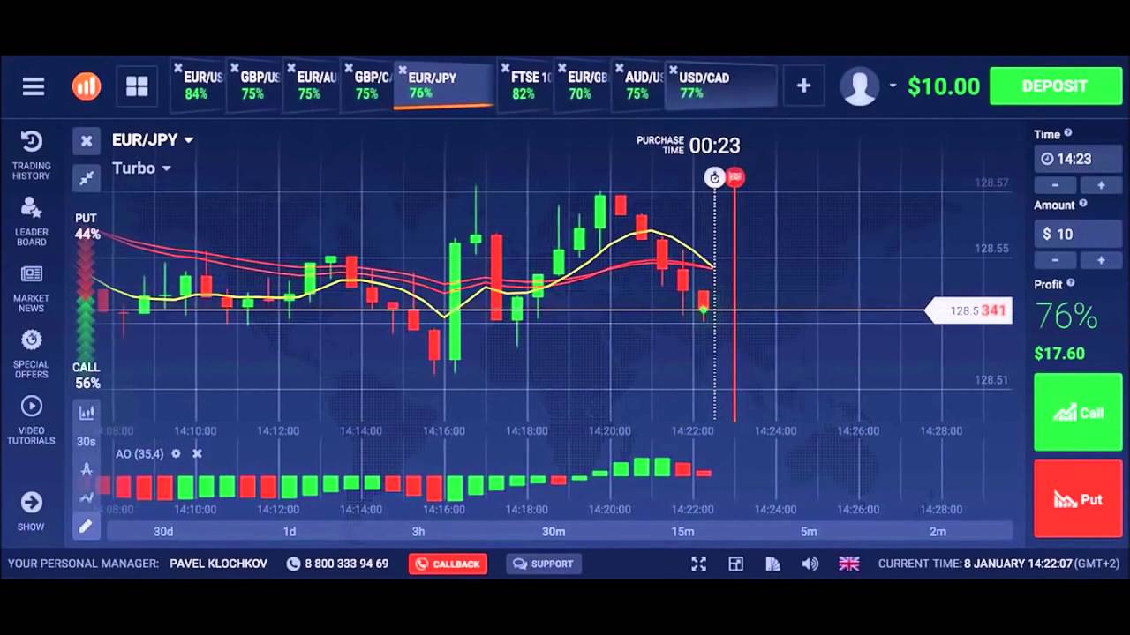Switch to the EUR/US 84% tab
Image resolution: width=1130 pixels, height=635 pixels.
198,86
